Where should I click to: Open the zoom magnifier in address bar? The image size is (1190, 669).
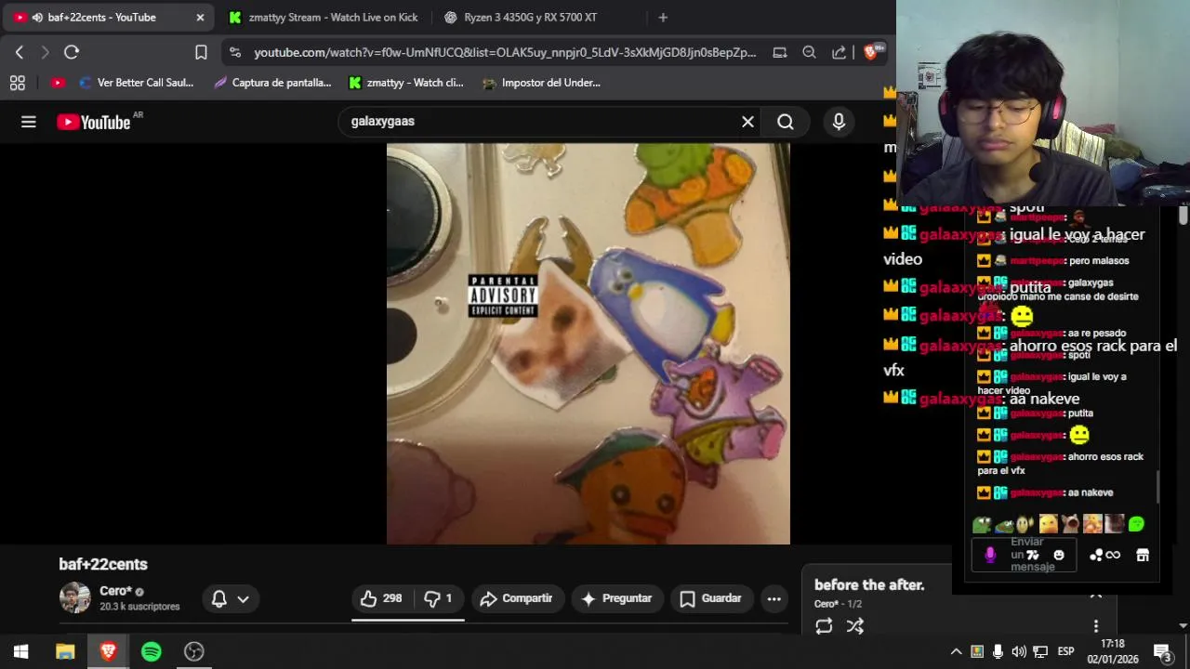pos(809,53)
